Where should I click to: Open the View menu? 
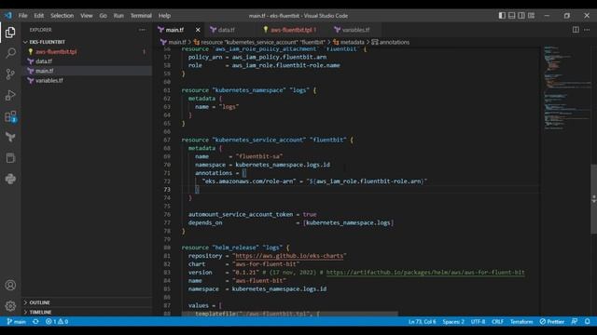87,16
